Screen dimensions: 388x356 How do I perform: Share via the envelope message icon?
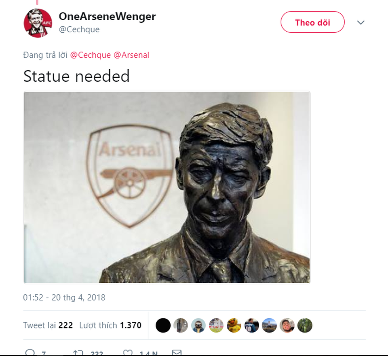pyautogui.click(x=176, y=353)
